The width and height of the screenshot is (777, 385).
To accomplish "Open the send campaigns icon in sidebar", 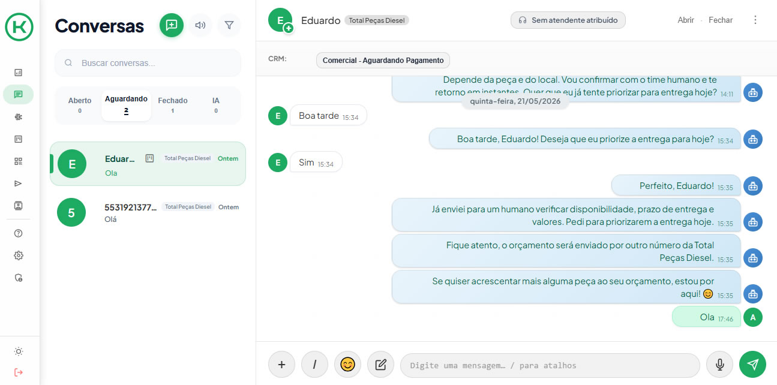I will (x=18, y=184).
